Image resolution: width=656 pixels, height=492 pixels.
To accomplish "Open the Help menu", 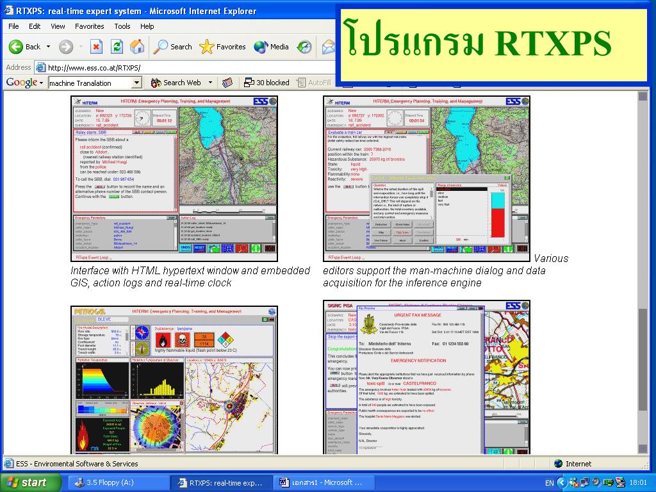I will point(147,26).
